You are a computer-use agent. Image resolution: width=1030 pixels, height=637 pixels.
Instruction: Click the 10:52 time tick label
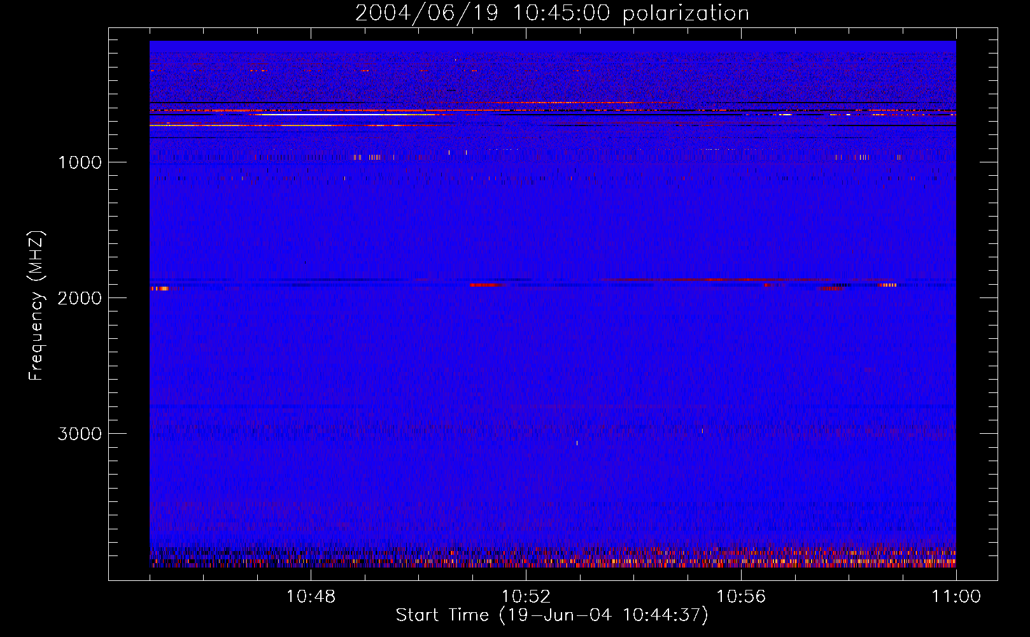point(526,597)
